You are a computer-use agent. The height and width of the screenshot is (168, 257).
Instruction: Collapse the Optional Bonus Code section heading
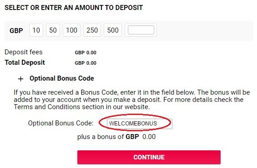[x=62, y=78]
